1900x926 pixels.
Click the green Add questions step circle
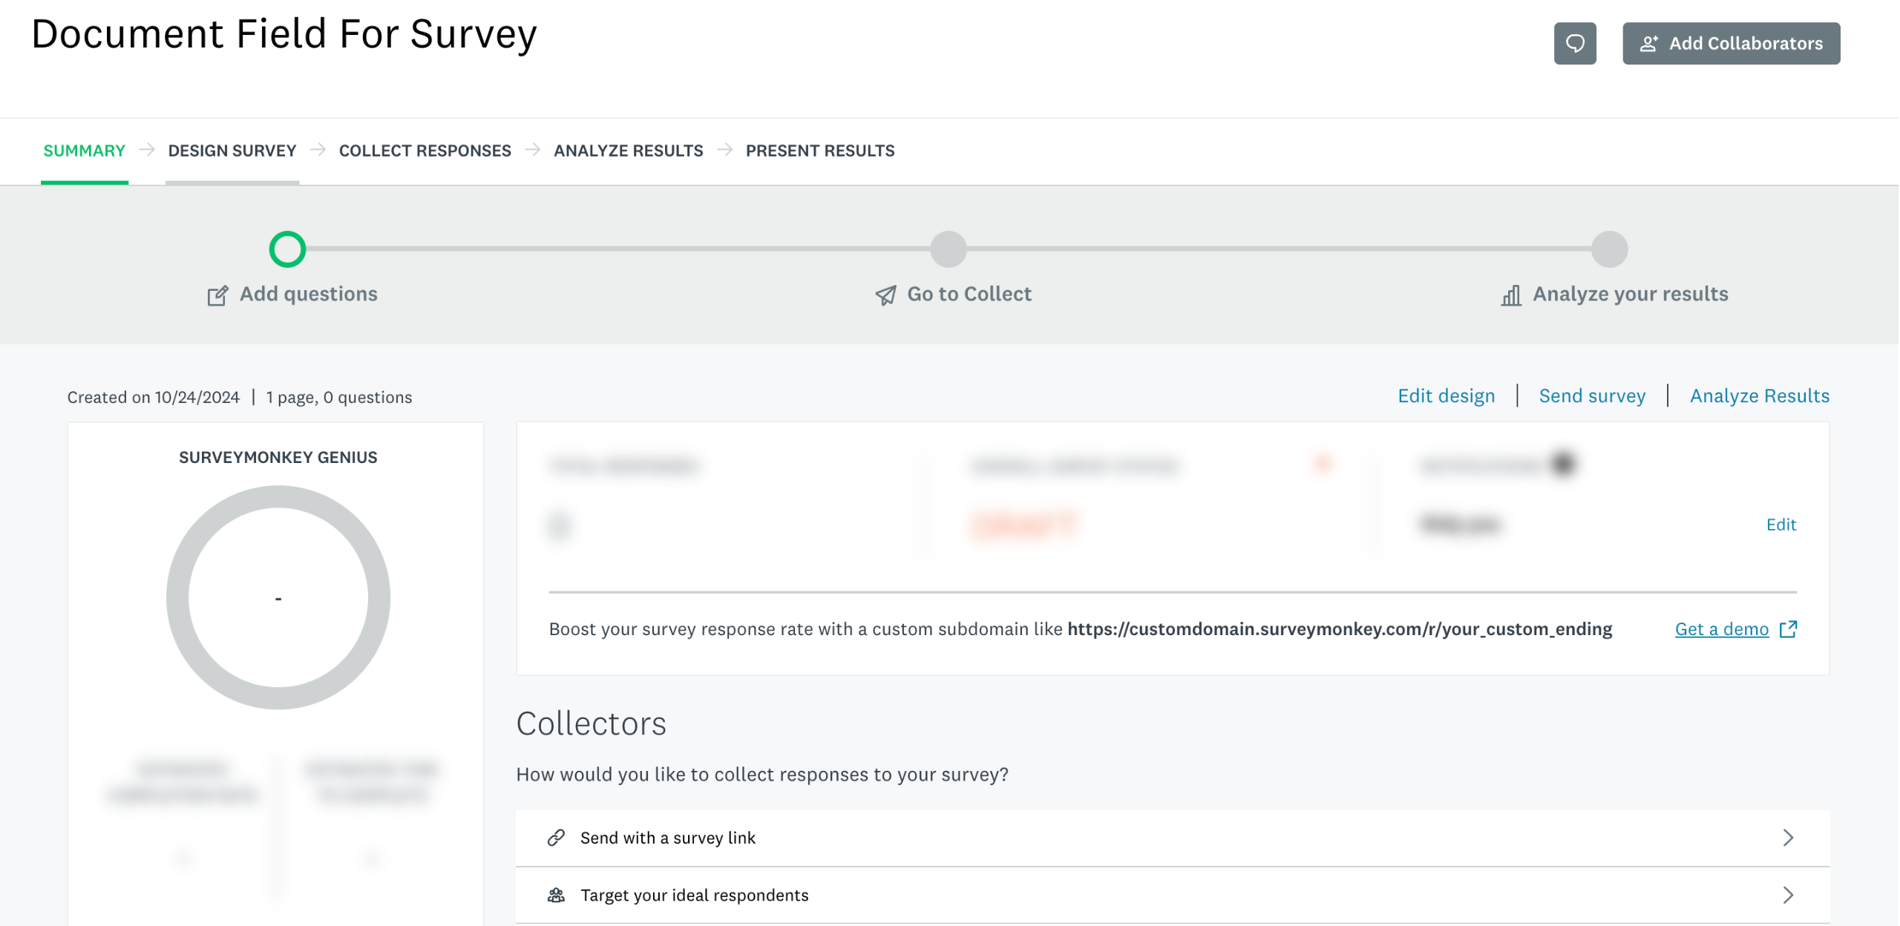(x=287, y=249)
